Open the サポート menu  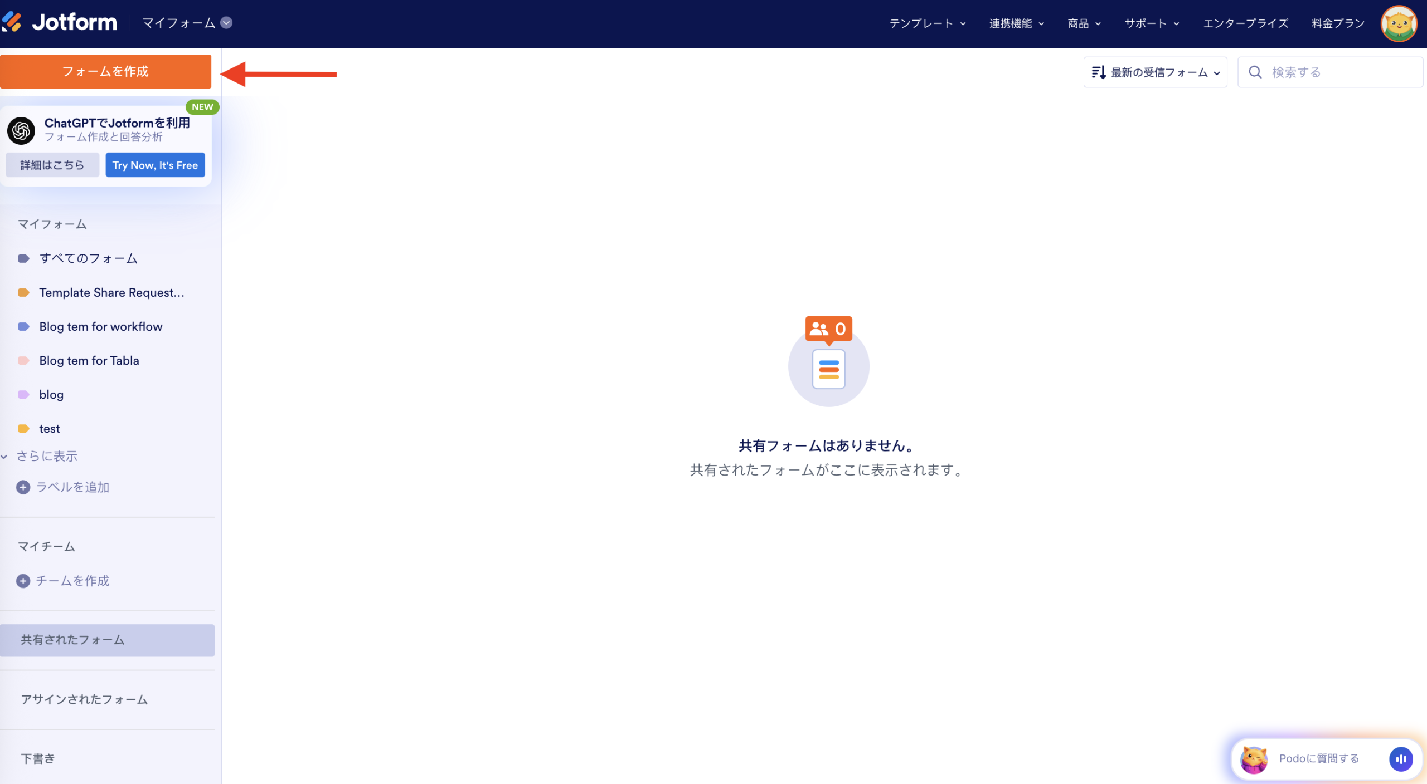[1151, 23]
